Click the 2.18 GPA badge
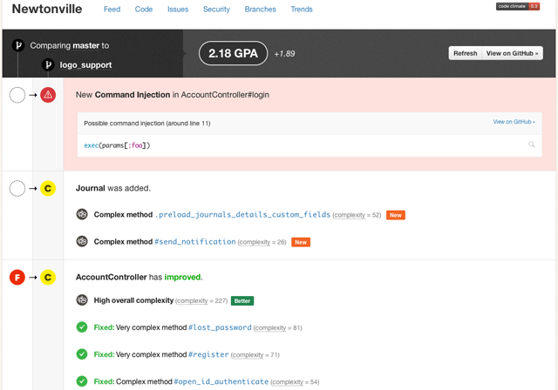The height and width of the screenshot is (390, 558). pyautogui.click(x=233, y=53)
